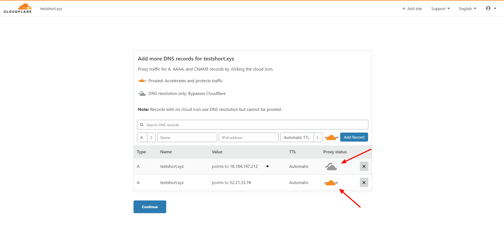The image size is (504, 232).
Task: Click Automatic TTL in 52.21.33.16 row
Action: [x=299, y=183]
